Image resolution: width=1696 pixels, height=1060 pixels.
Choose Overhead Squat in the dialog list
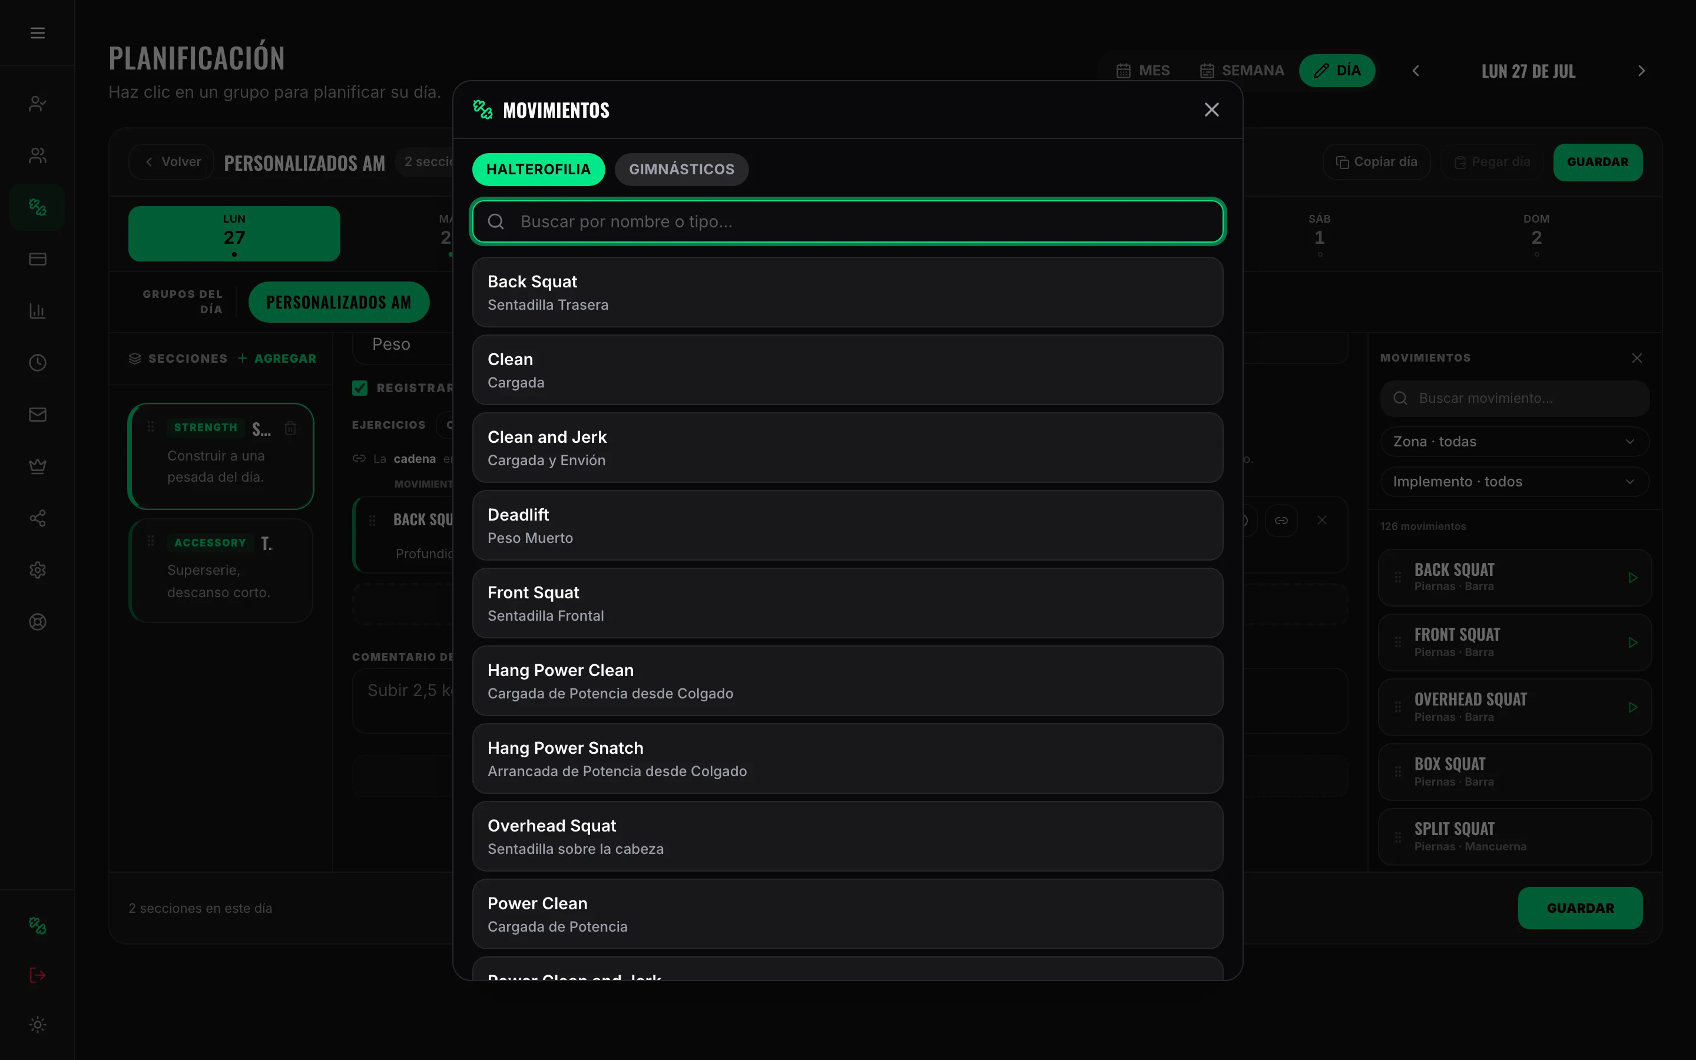pos(848,837)
